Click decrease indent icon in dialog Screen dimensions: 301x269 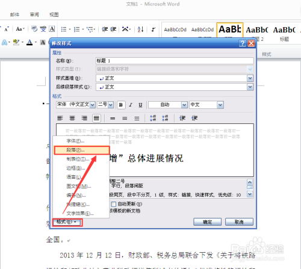(182, 118)
